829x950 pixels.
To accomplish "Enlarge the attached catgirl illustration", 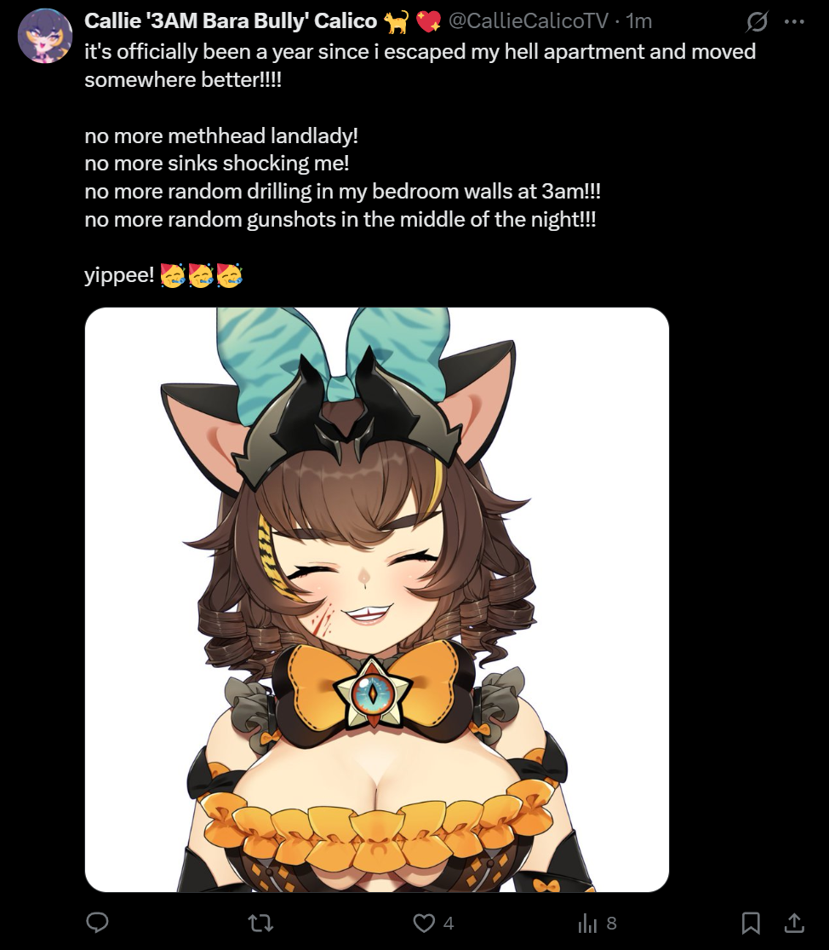I will [377, 599].
